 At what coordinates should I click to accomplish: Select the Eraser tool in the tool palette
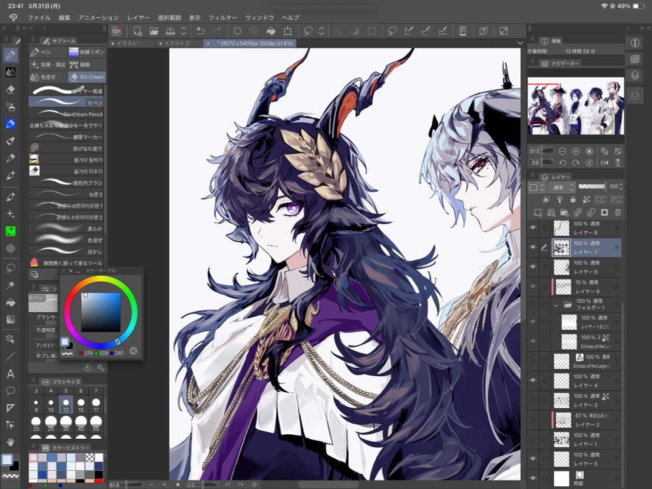pos(11,89)
